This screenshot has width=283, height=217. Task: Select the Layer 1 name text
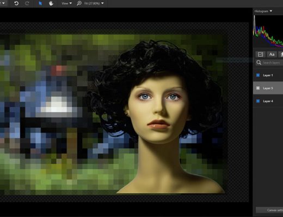[x=268, y=75]
